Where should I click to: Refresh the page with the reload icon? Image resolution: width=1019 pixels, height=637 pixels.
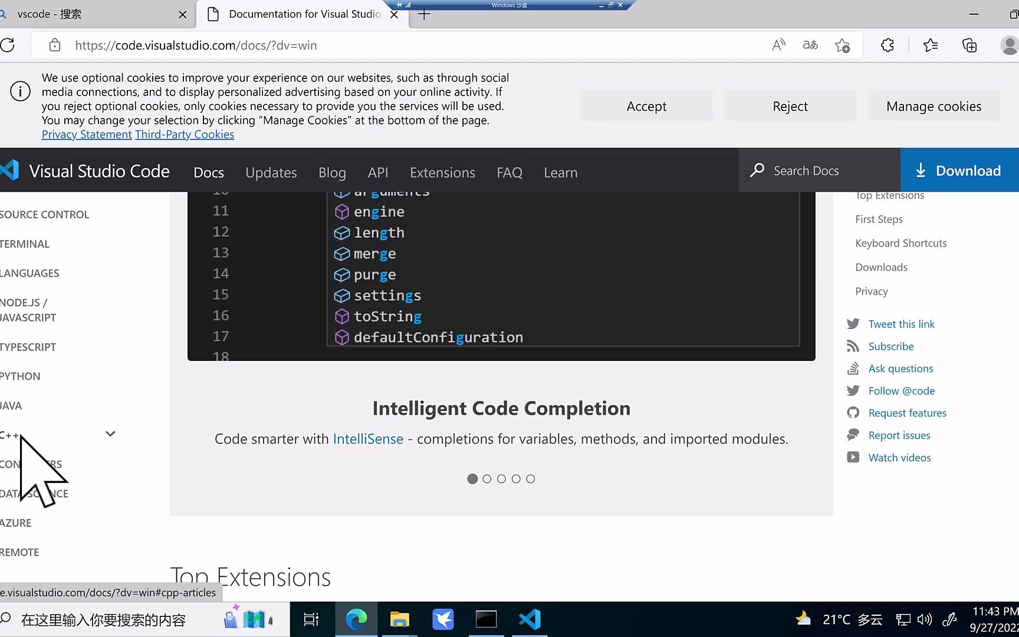coord(8,45)
